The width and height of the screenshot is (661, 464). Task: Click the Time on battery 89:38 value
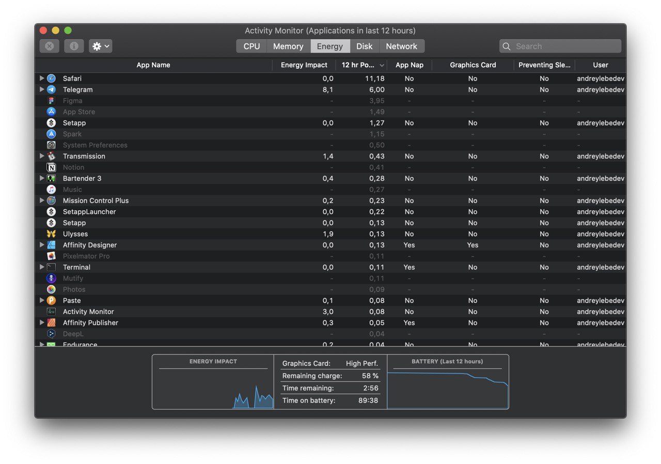point(368,400)
